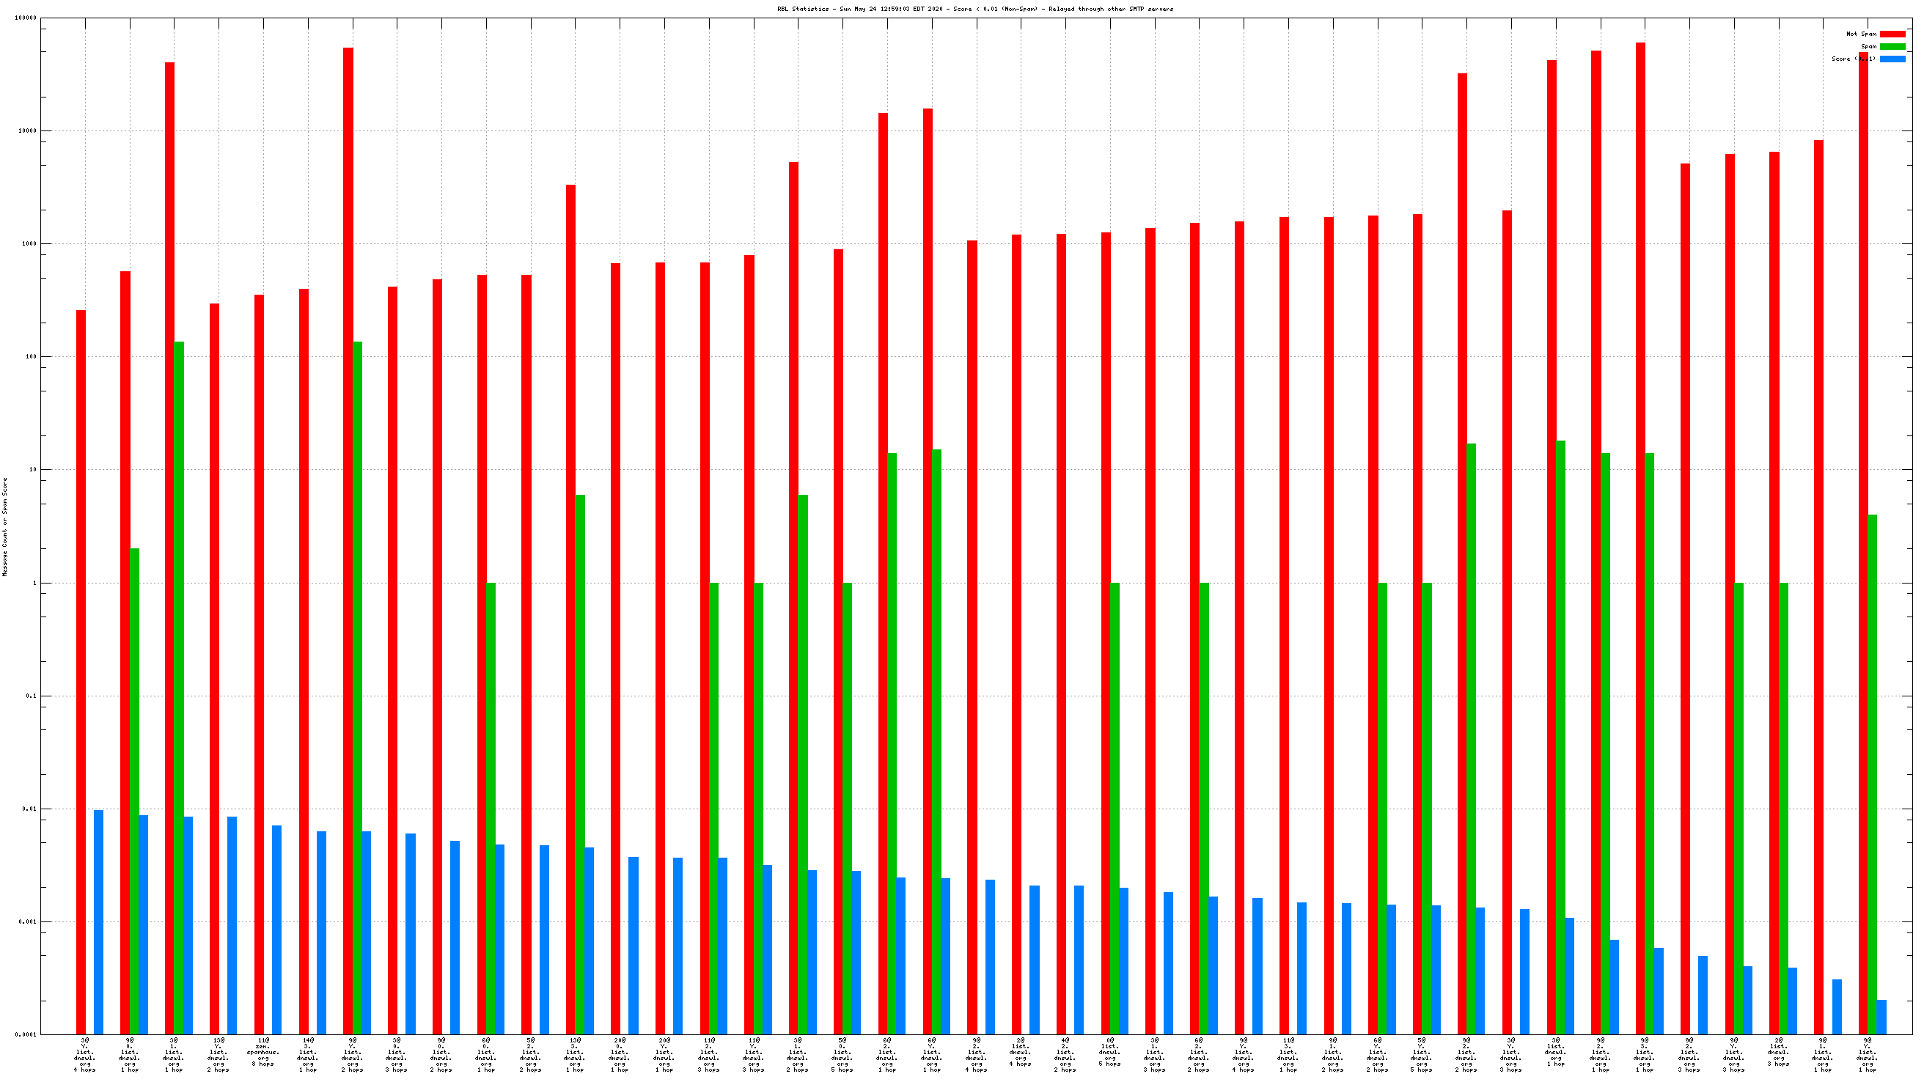
Task: Click the '5@ 0.list.dnswl.org 5 hops' x-axis label
Action: (x=842, y=1055)
